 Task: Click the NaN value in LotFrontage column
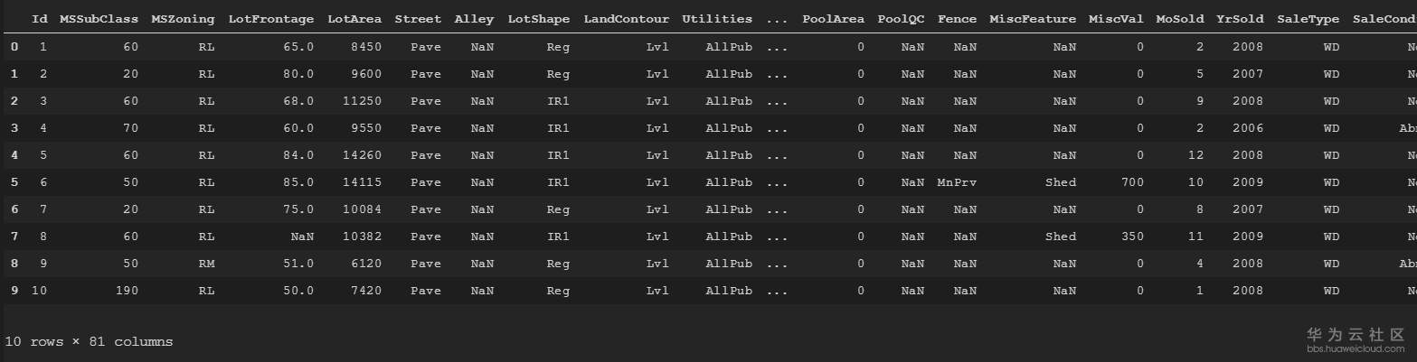point(302,237)
